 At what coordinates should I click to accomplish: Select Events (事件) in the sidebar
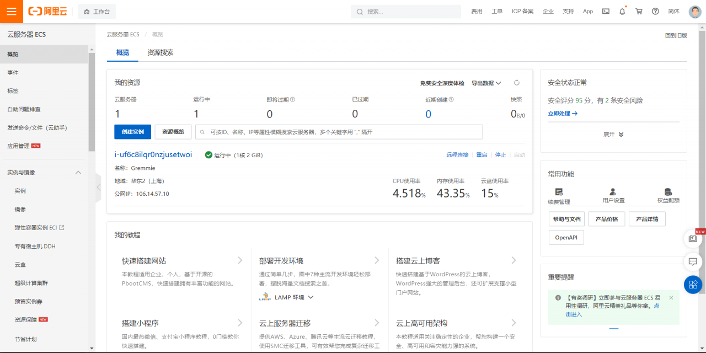click(x=13, y=73)
